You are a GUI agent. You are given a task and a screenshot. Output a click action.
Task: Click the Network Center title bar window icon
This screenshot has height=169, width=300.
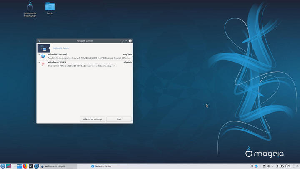tap(39, 41)
